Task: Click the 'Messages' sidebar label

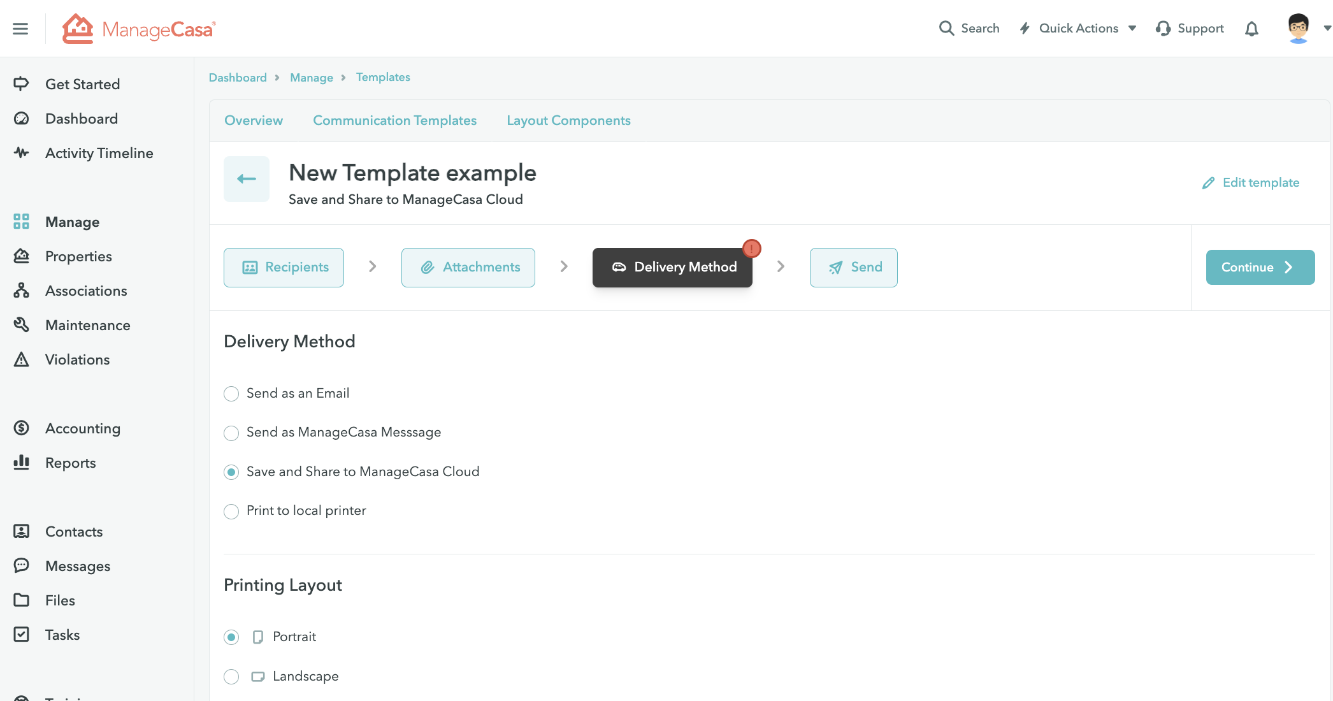Action: 78,566
